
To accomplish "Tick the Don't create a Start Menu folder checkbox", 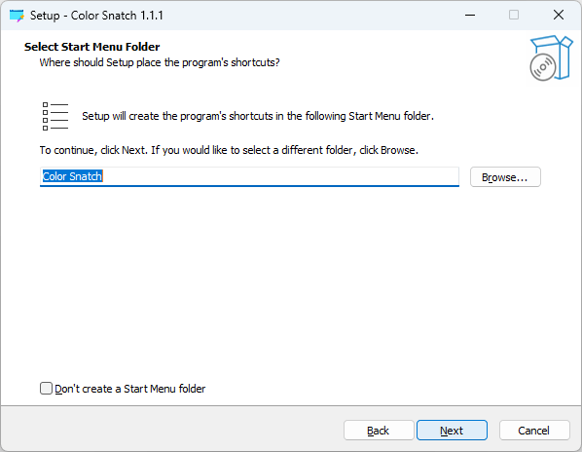I will click(x=46, y=389).
